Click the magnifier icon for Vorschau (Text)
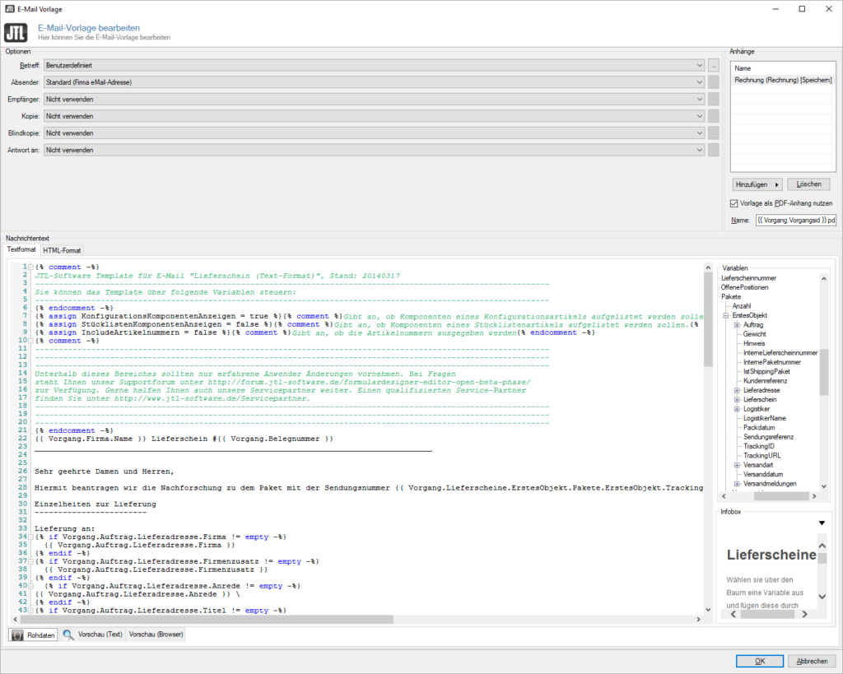This screenshot has width=843, height=674. coord(68,635)
